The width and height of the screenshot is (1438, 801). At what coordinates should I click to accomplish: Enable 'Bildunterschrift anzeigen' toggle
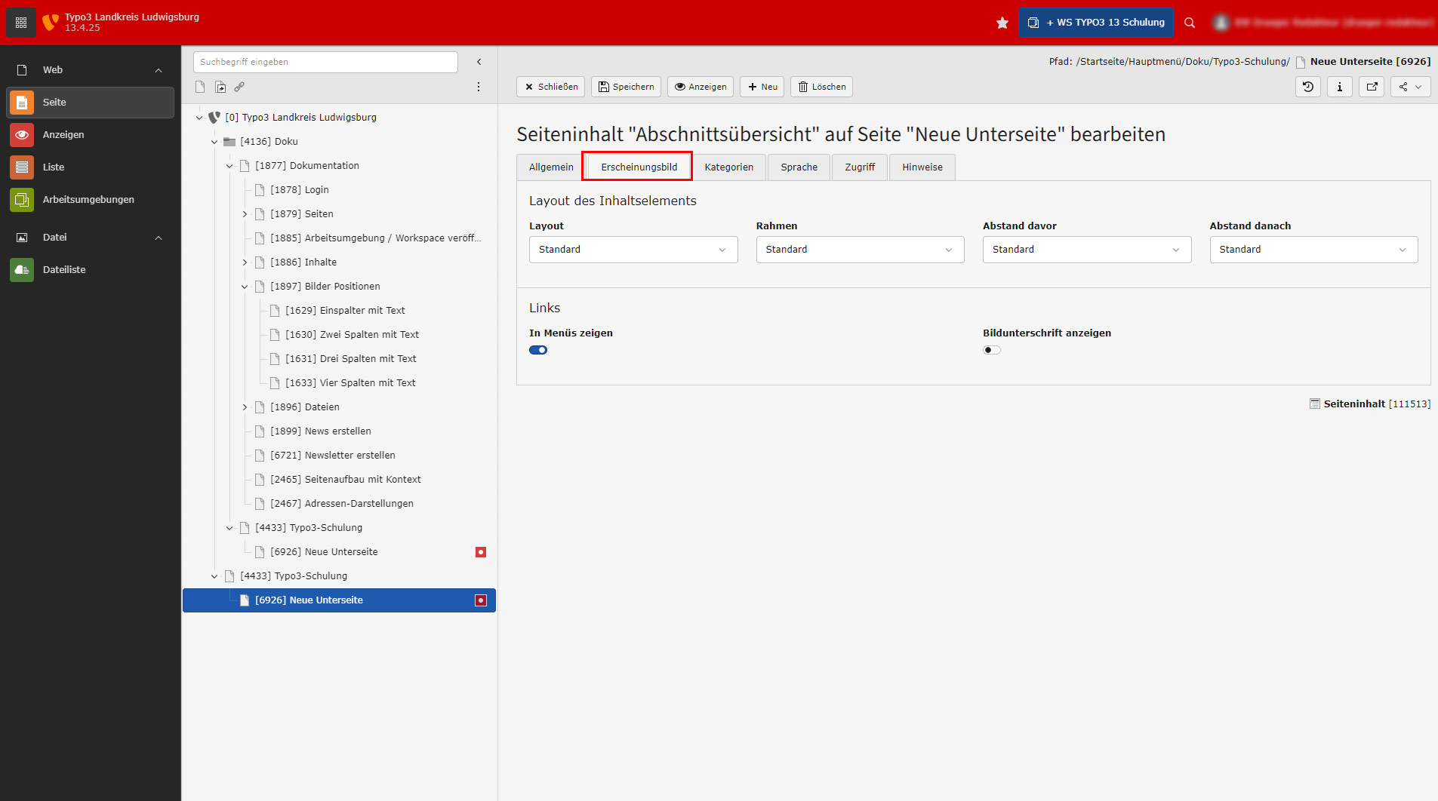point(991,350)
